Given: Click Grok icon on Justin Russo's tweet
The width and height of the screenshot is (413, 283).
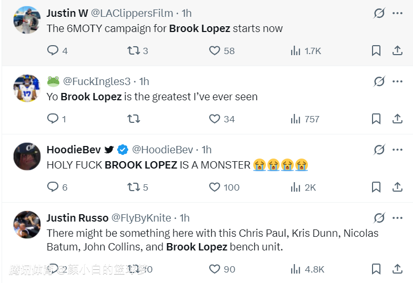Looking at the screenshot, I should click(x=379, y=218).
